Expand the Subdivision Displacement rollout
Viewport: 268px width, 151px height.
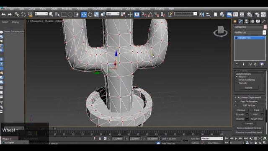click(x=249, y=97)
